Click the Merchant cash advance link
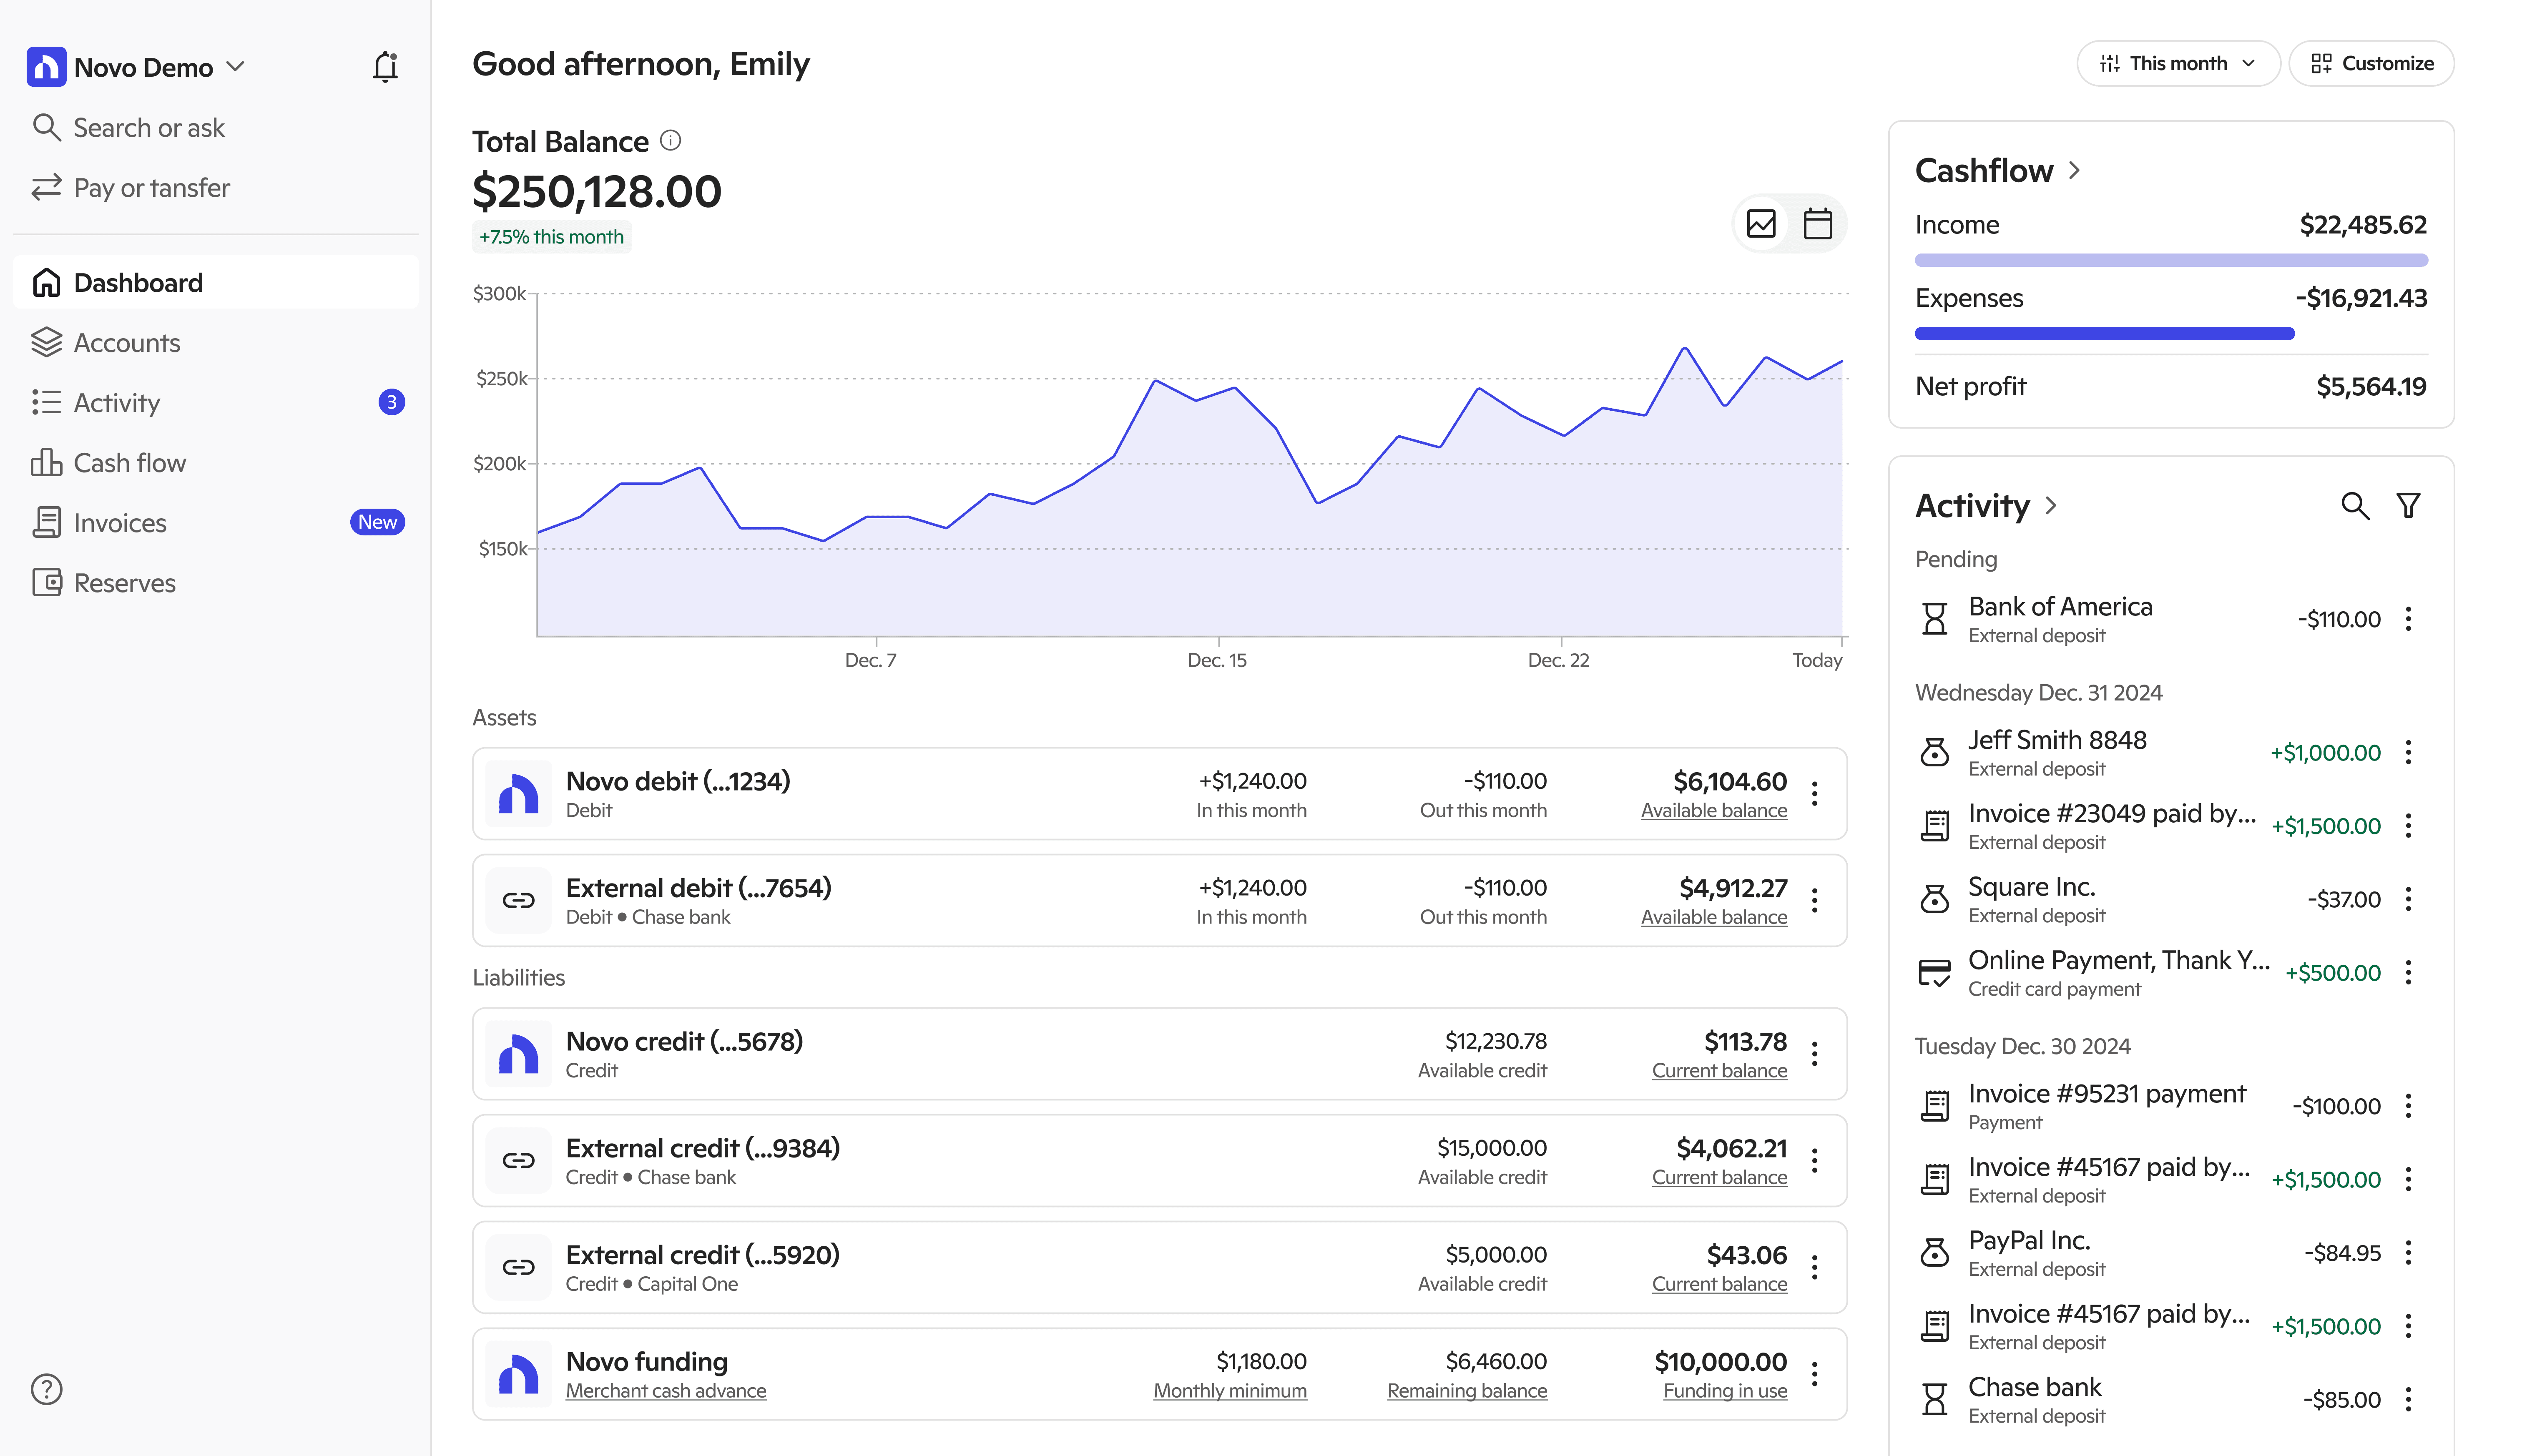The width and height of the screenshot is (2522, 1456). tap(665, 1391)
